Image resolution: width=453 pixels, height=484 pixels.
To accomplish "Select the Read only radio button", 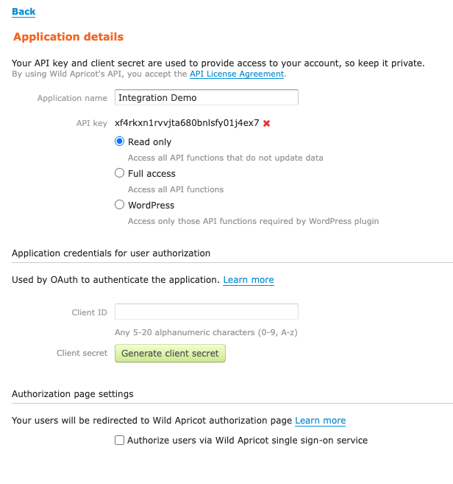I will (x=120, y=141).
